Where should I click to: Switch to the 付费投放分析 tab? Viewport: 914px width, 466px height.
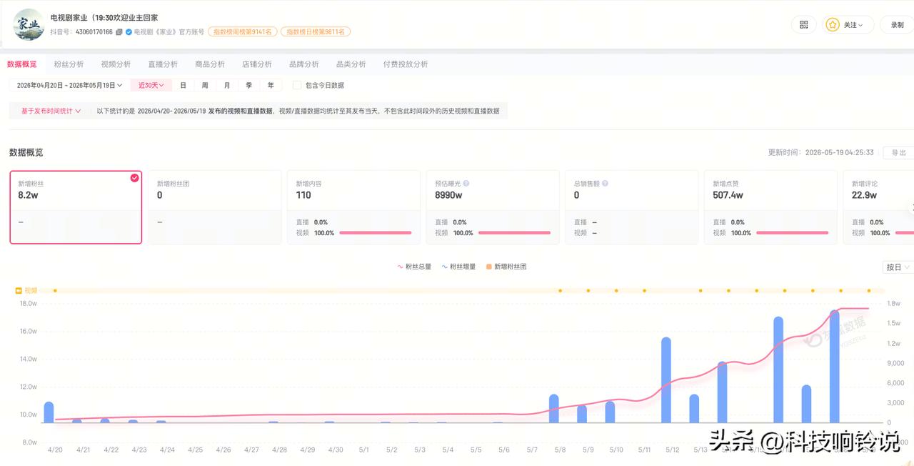[406, 64]
